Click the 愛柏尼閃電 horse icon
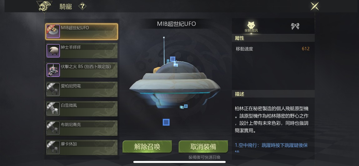The image size is (359, 166). 53,89
